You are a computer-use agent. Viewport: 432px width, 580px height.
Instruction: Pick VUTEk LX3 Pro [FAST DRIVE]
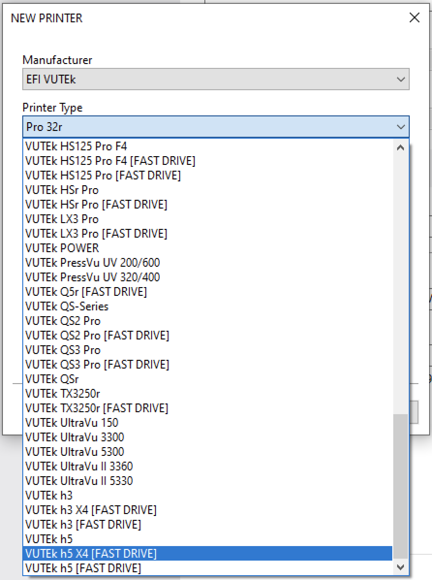click(x=208, y=233)
